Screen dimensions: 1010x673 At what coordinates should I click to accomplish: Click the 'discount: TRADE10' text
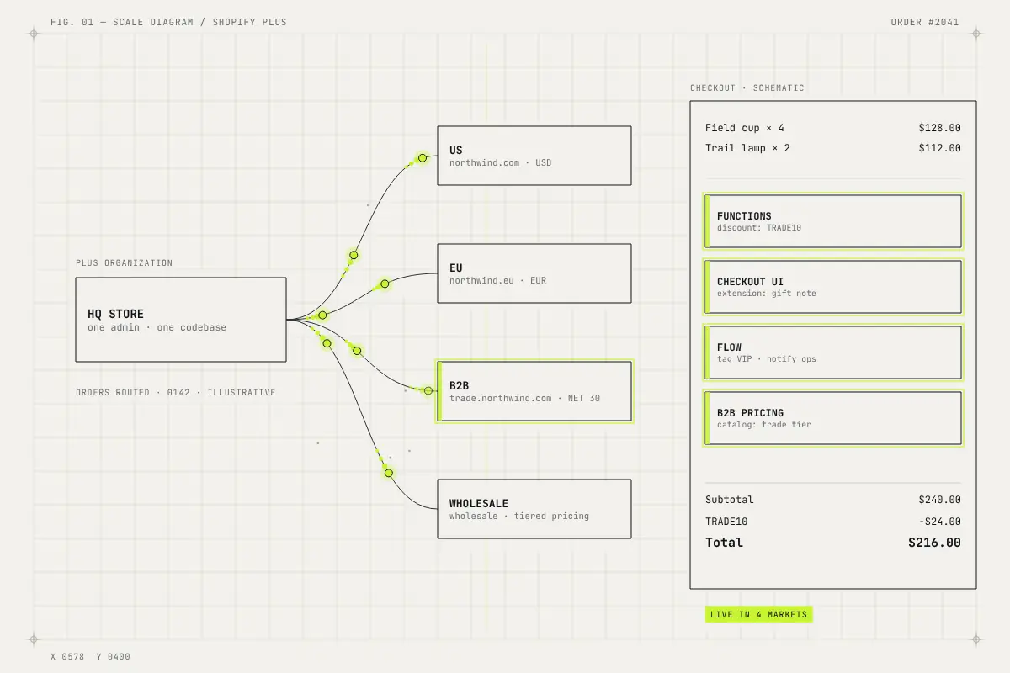(x=759, y=228)
